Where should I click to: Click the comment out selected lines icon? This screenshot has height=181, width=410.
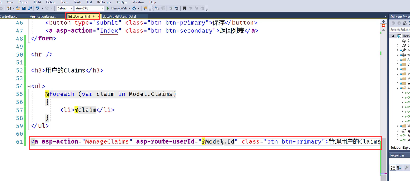click(x=171, y=8)
